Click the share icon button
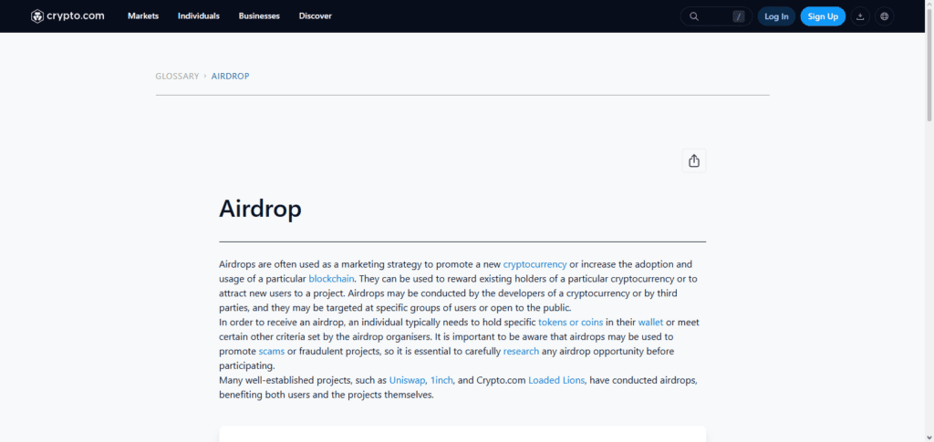Viewport: 934px width, 442px height. [x=694, y=160]
